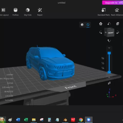Open Resin Alliance panel

coord(117,12)
